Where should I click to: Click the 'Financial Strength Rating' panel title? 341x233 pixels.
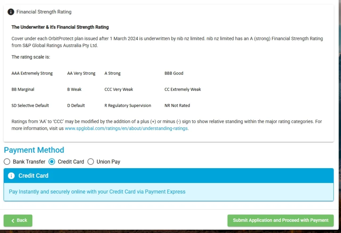click(44, 12)
